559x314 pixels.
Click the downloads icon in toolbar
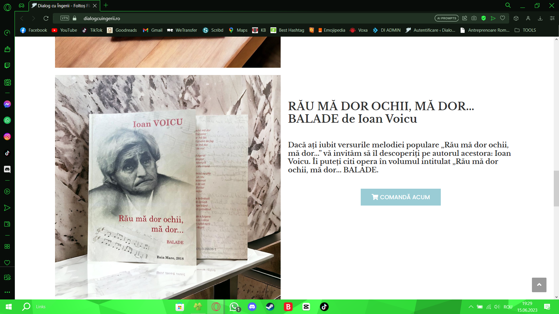pyautogui.click(x=540, y=18)
